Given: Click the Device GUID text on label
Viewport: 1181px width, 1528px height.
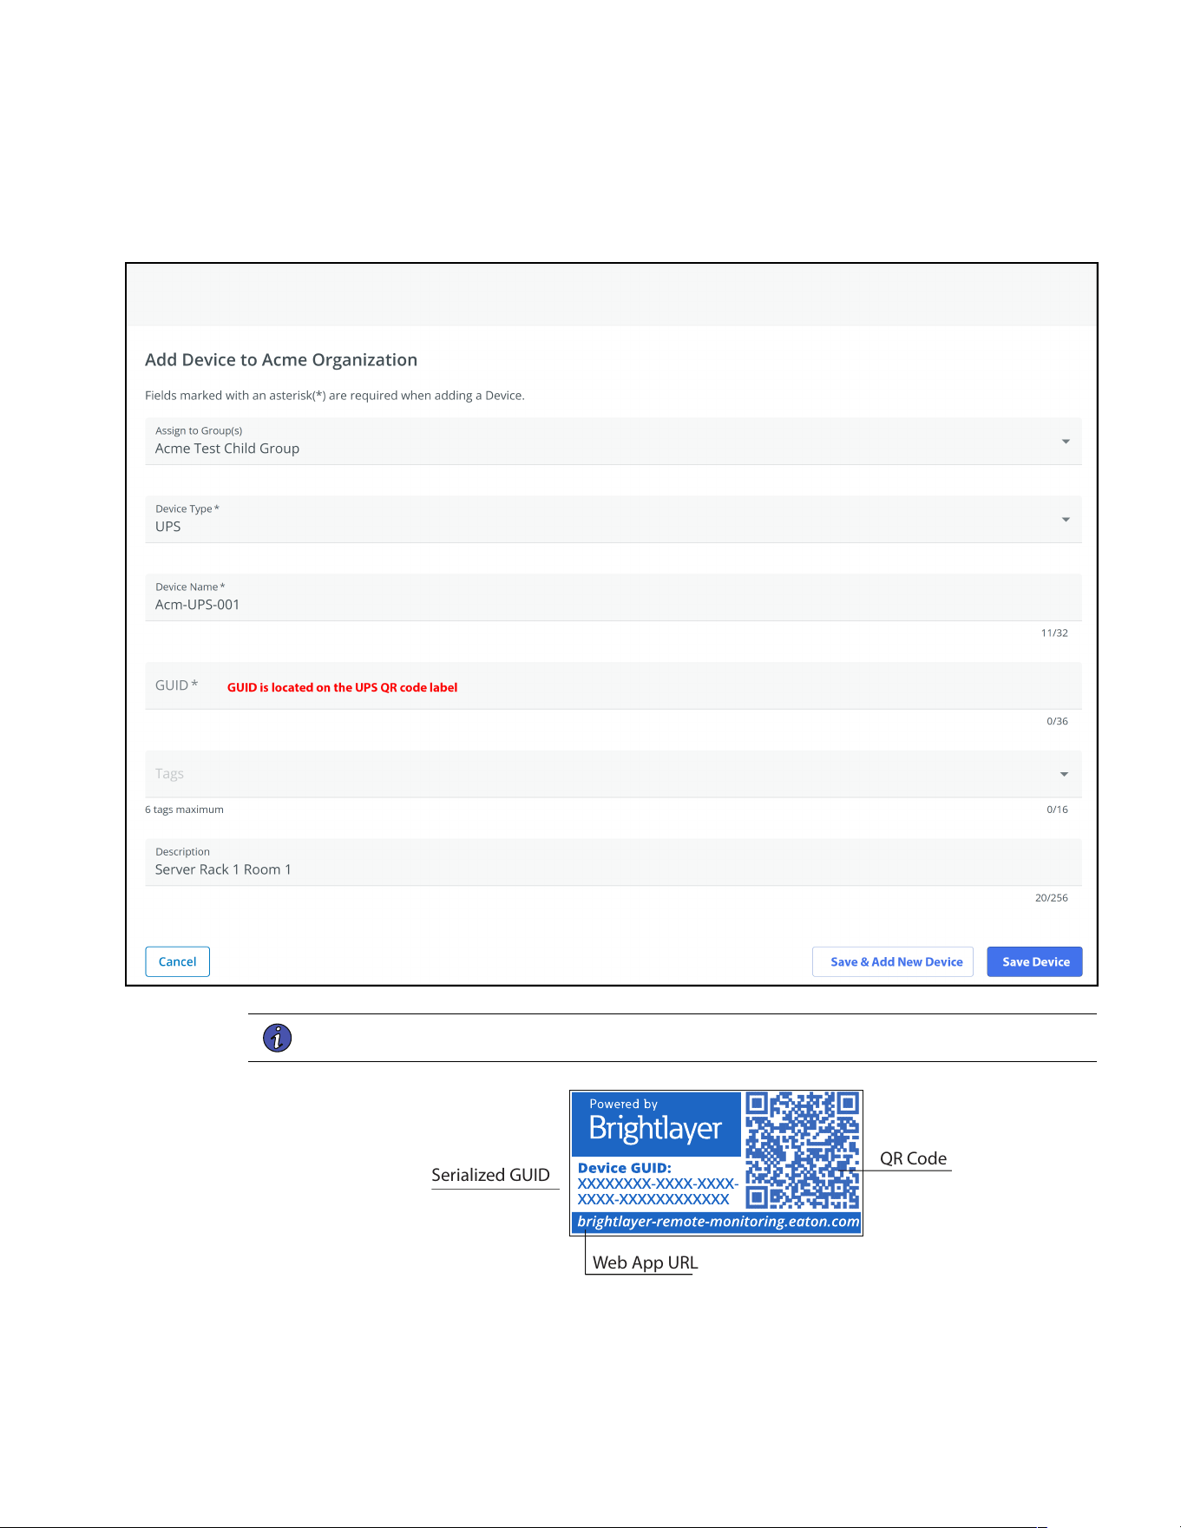Looking at the screenshot, I should [625, 1168].
